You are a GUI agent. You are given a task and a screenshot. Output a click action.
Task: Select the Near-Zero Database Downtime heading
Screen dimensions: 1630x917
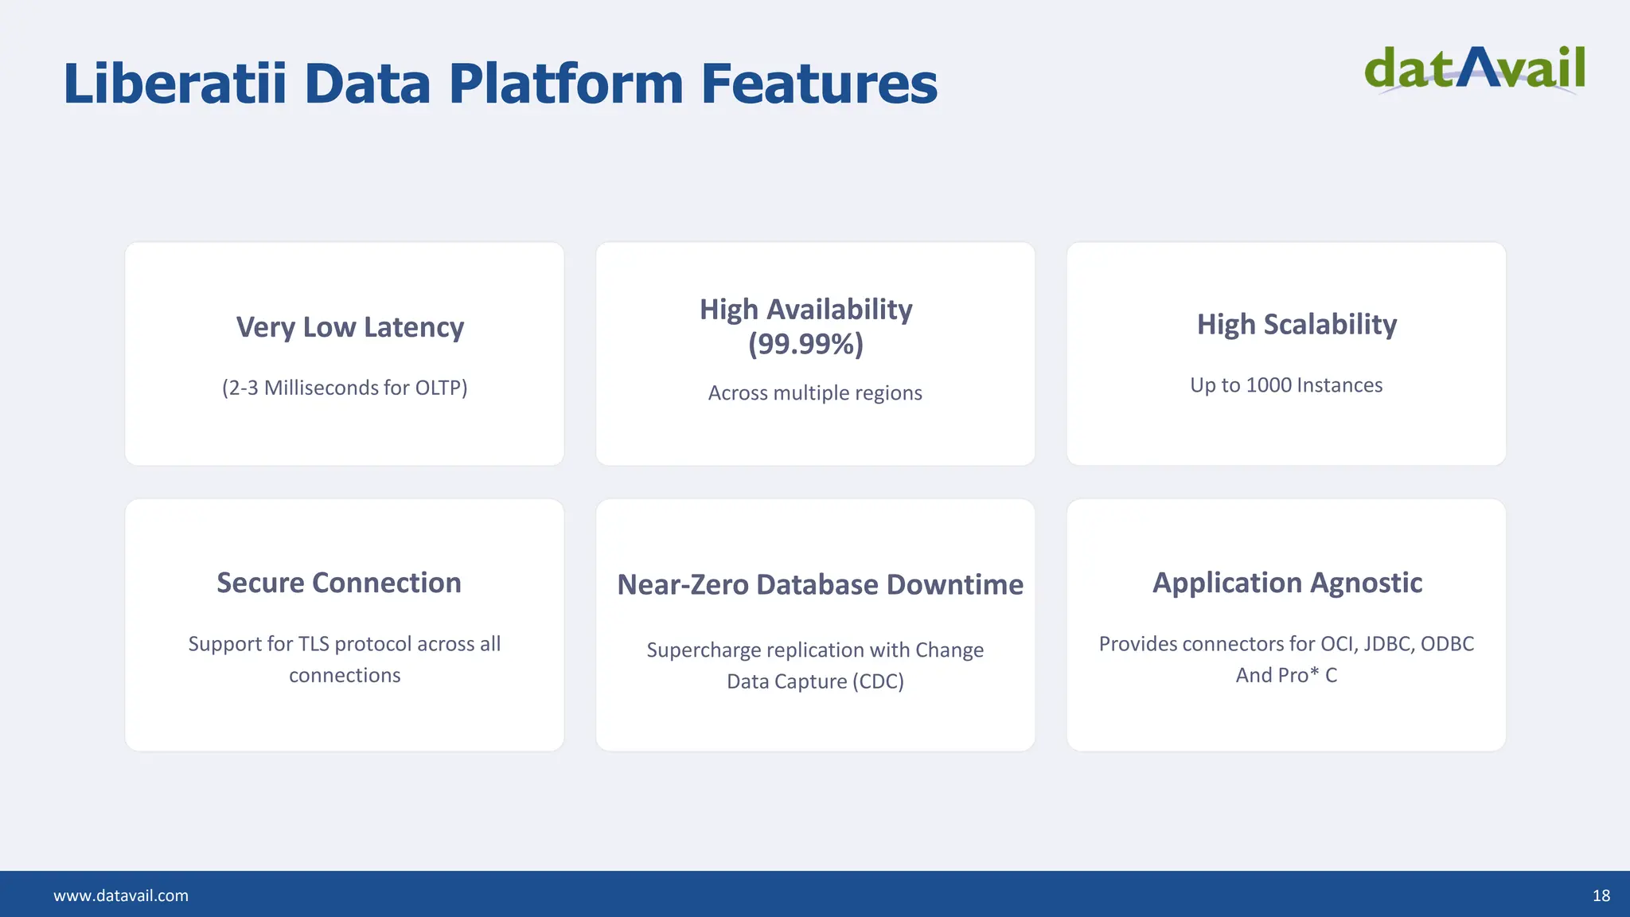tap(820, 584)
